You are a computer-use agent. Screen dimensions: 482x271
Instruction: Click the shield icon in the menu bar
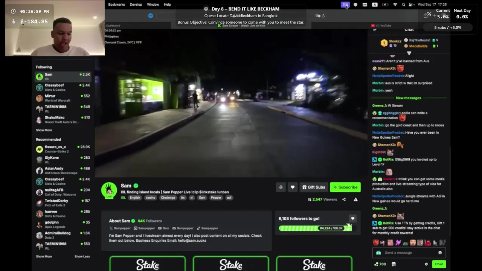(x=355, y=5)
